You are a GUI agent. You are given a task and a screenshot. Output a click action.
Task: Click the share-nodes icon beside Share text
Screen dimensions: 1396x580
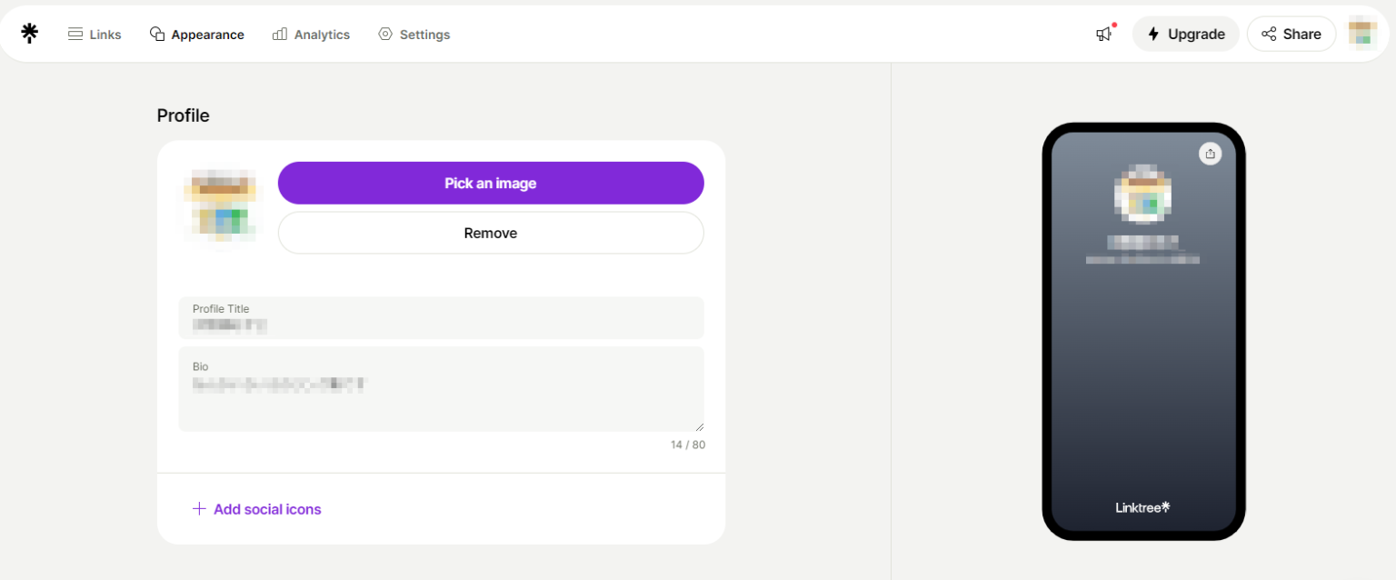click(x=1267, y=34)
